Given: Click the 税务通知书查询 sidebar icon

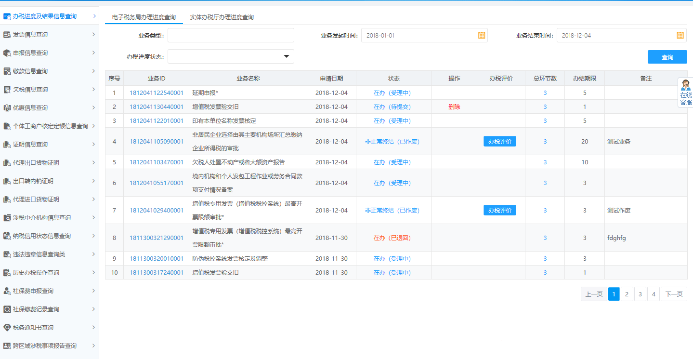Looking at the screenshot, I should 7,327.
